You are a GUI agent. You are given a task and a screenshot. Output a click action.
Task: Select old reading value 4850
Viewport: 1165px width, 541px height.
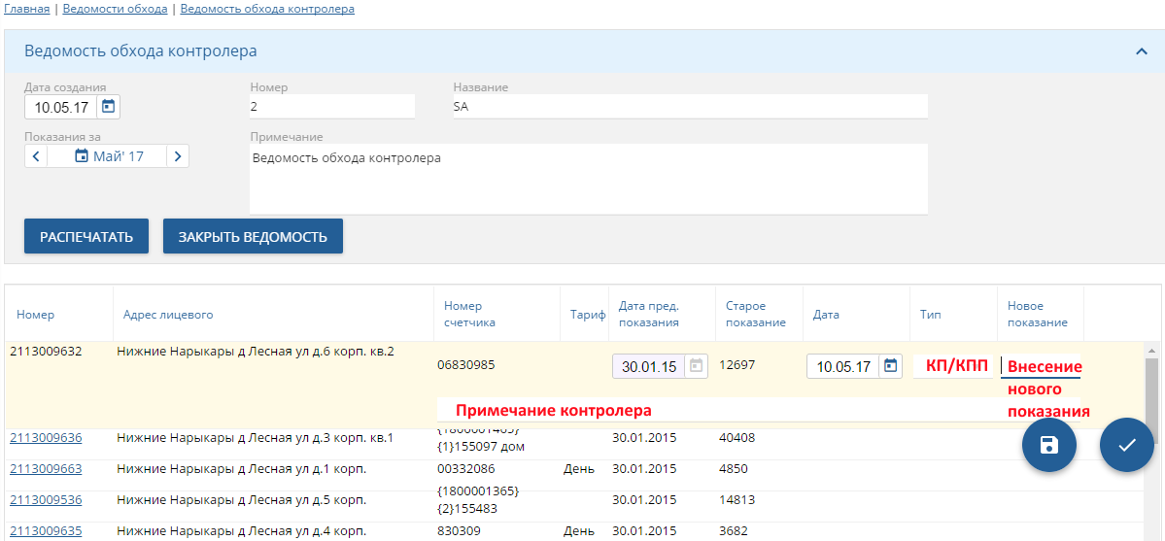click(734, 469)
